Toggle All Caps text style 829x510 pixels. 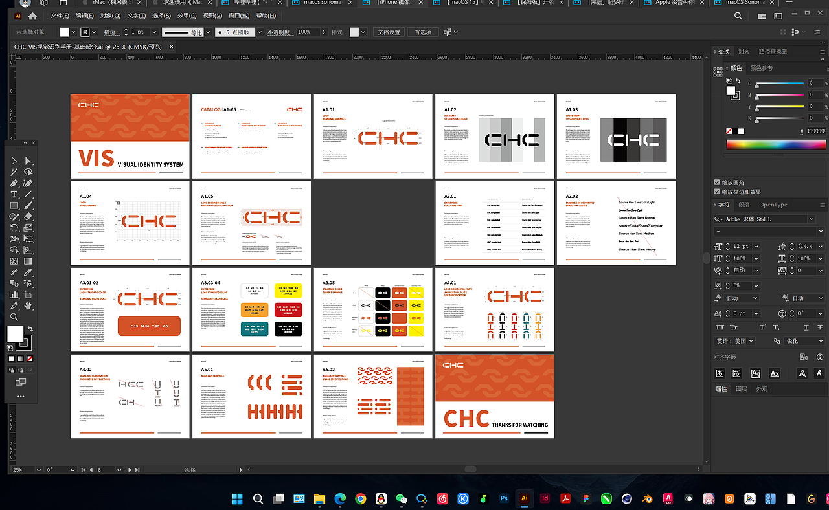pos(720,327)
